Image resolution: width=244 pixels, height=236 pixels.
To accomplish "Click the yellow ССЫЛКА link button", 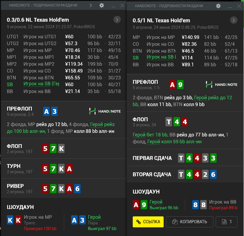I will pos(148,222).
